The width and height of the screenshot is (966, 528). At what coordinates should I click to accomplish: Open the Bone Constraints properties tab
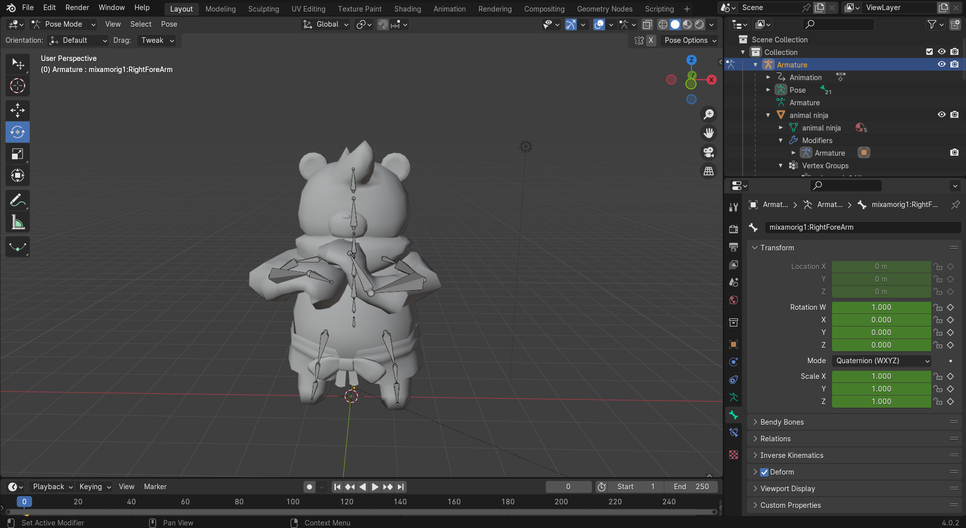point(734,433)
